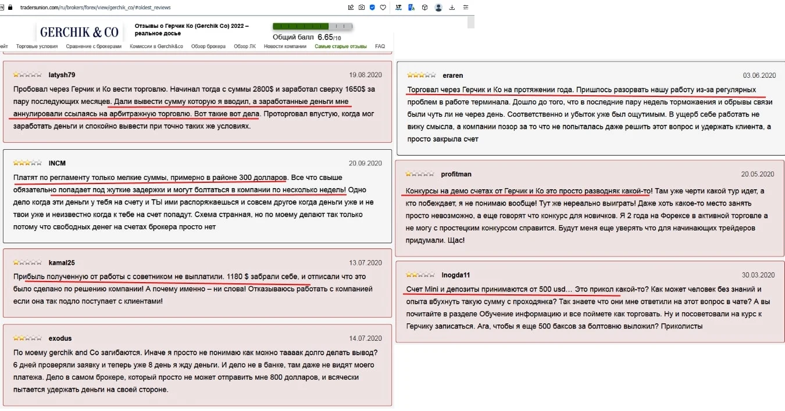The width and height of the screenshot is (785, 411).
Task: Open the Новости компании tab
Action: pyautogui.click(x=285, y=46)
